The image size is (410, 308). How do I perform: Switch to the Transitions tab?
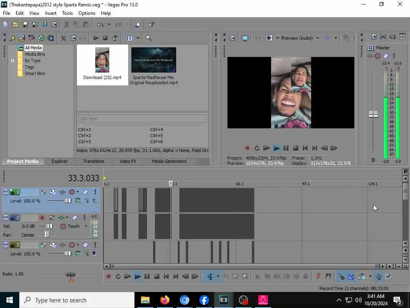94,161
